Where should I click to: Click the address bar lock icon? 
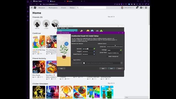pos(41,4)
